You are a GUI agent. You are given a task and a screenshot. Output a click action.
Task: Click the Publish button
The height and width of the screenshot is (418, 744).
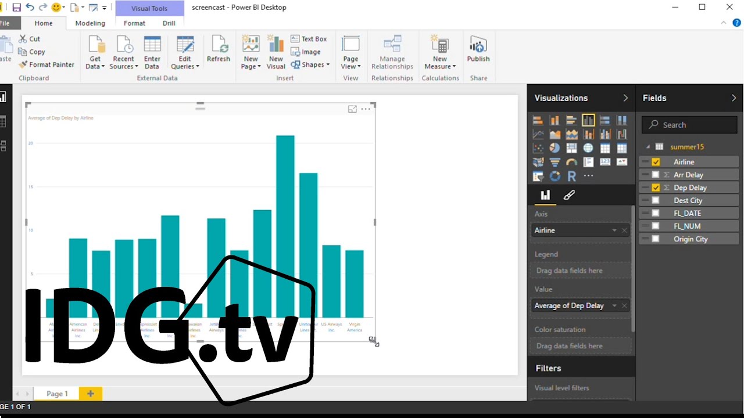tap(478, 49)
